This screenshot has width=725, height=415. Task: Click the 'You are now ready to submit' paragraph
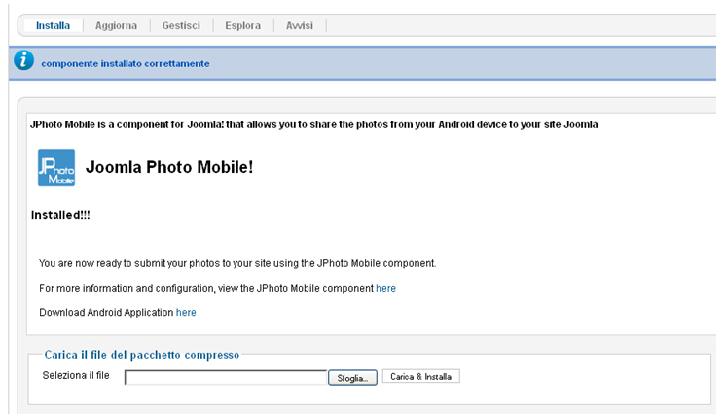pyautogui.click(x=237, y=263)
